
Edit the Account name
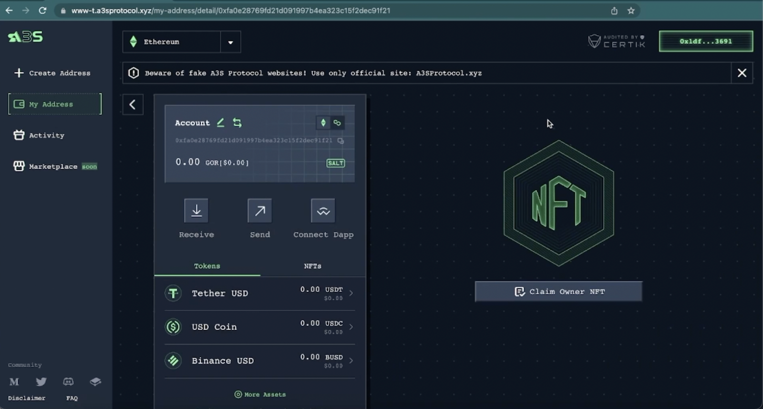[x=220, y=123]
